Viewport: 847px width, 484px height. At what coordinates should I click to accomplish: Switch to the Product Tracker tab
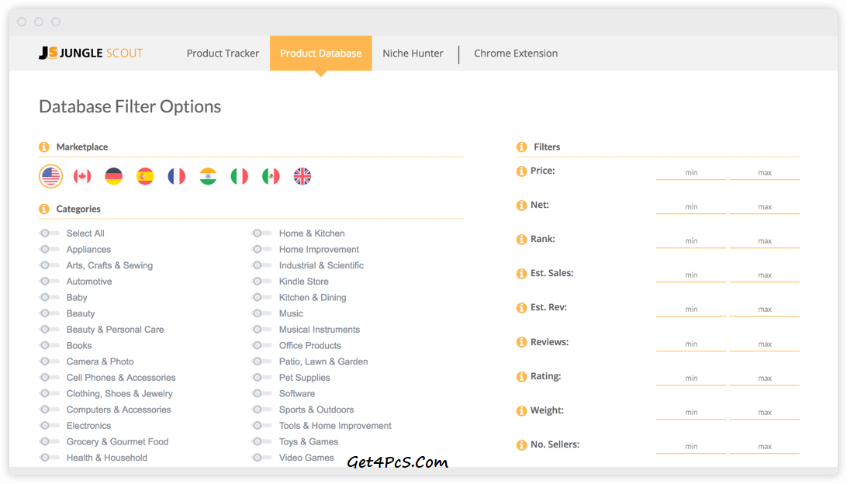click(223, 54)
